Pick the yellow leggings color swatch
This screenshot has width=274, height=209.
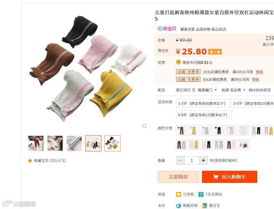tap(194, 131)
